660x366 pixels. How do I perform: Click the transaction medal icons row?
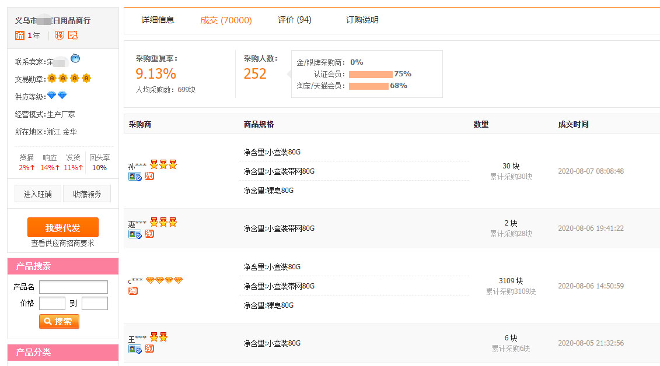[x=69, y=78]
